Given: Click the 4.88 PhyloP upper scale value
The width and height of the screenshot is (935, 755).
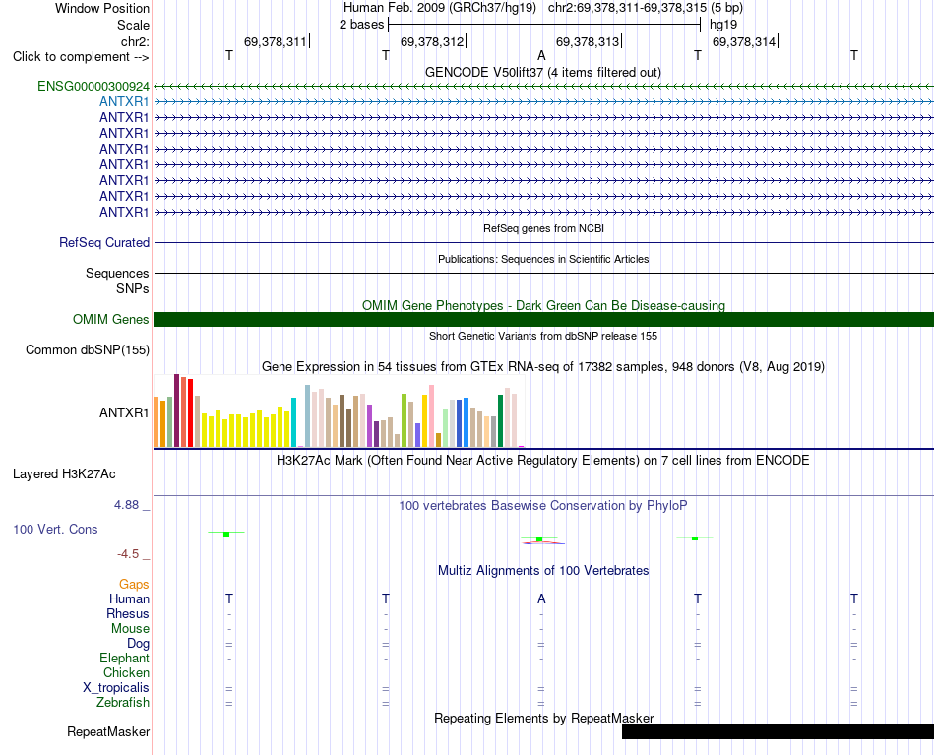Looking at the screenshot, I should click(x=126, y=505).
